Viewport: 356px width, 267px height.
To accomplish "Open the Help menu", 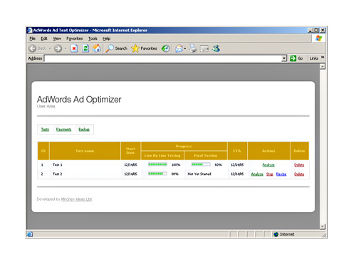I will [x=107, y=38].
